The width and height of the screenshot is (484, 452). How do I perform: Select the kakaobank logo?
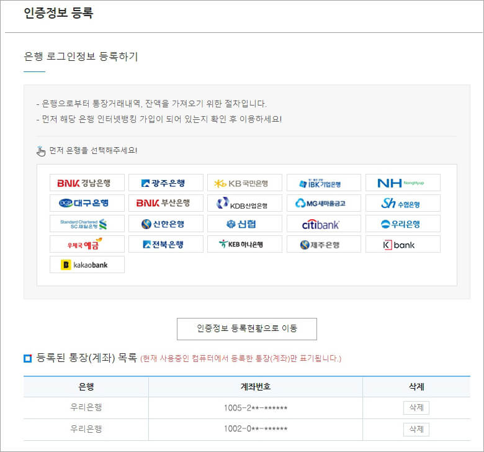87,264
